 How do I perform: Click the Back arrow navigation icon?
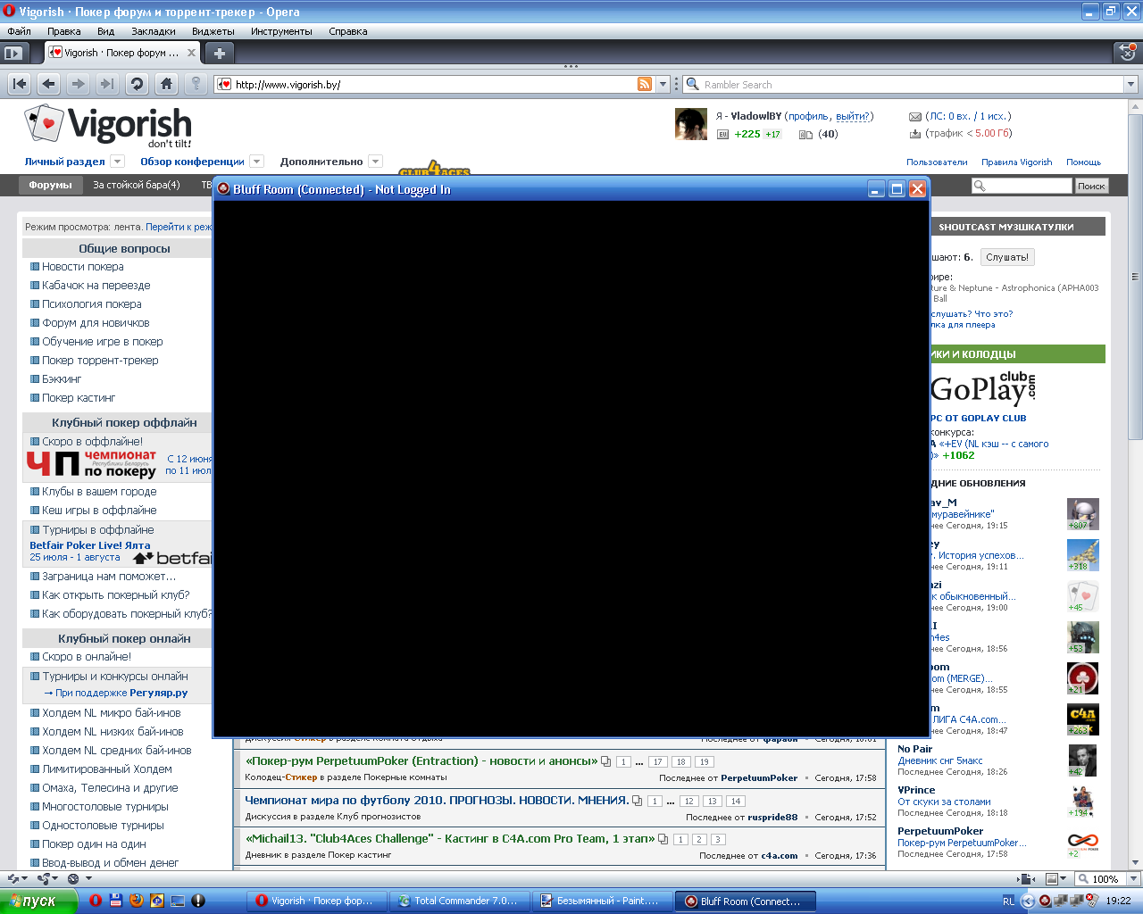[49, 84]
